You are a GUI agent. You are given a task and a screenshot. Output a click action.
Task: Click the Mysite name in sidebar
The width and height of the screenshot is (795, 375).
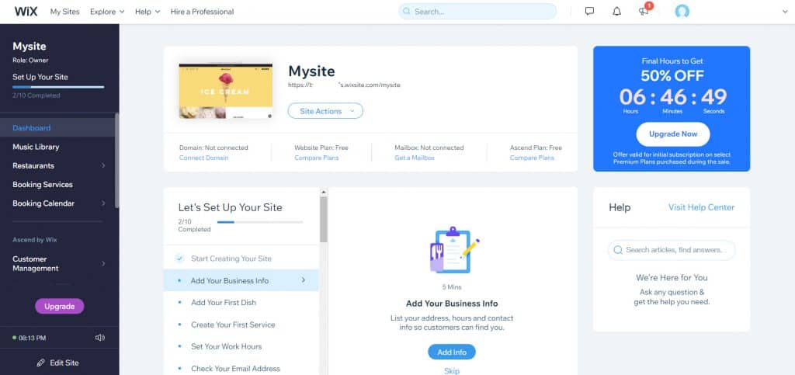pos(30,46)
